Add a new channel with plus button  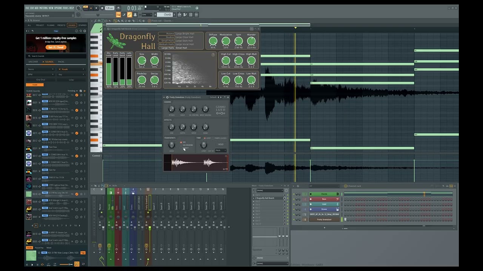coord(324,228)
